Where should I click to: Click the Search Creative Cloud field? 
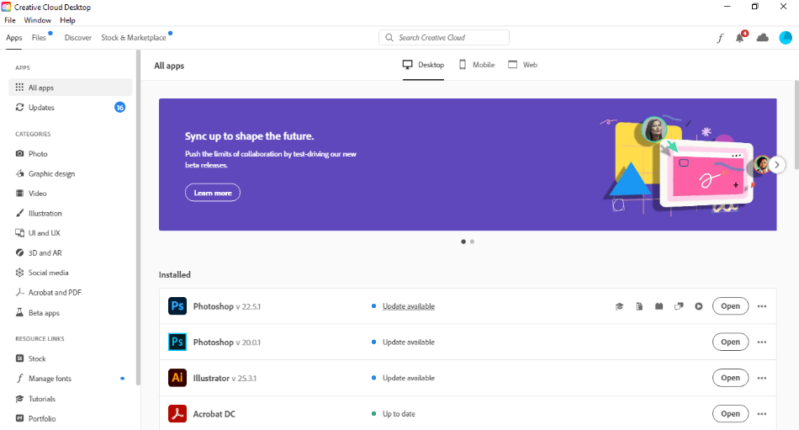point(444,37)
